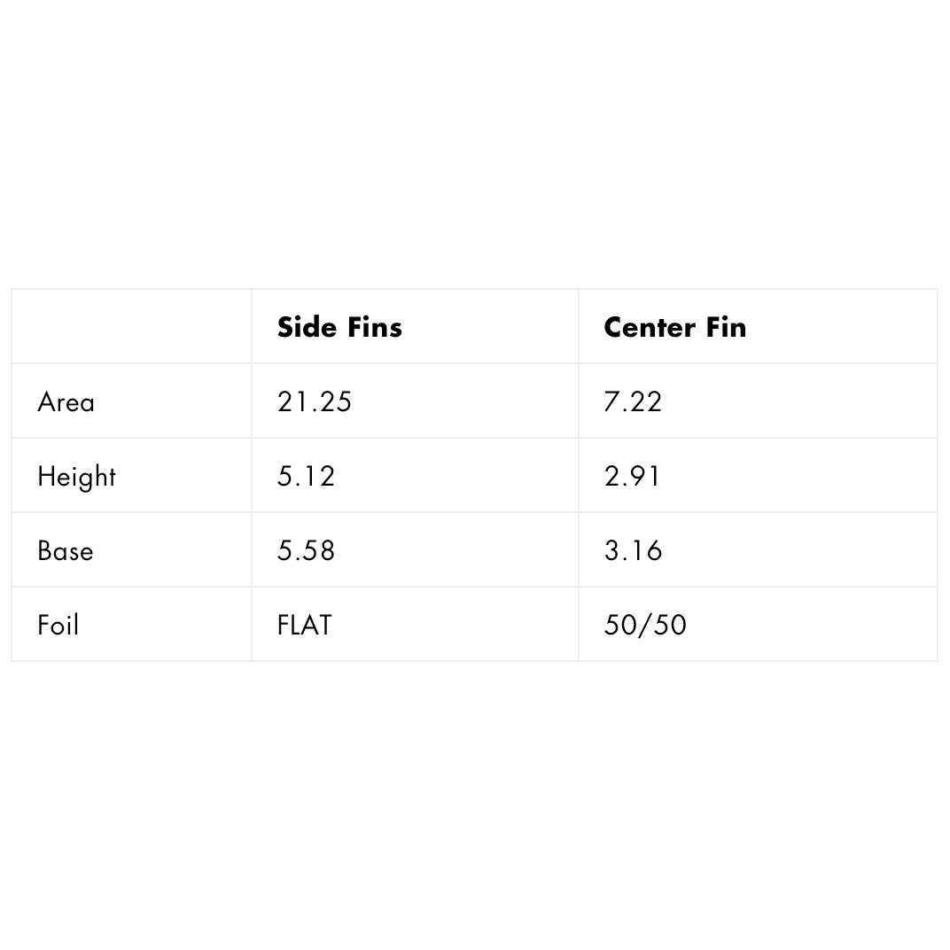The width and height of the screenshot is (950, 950).
Task: Select the 5.58 base value
Action: click(306, 551)
